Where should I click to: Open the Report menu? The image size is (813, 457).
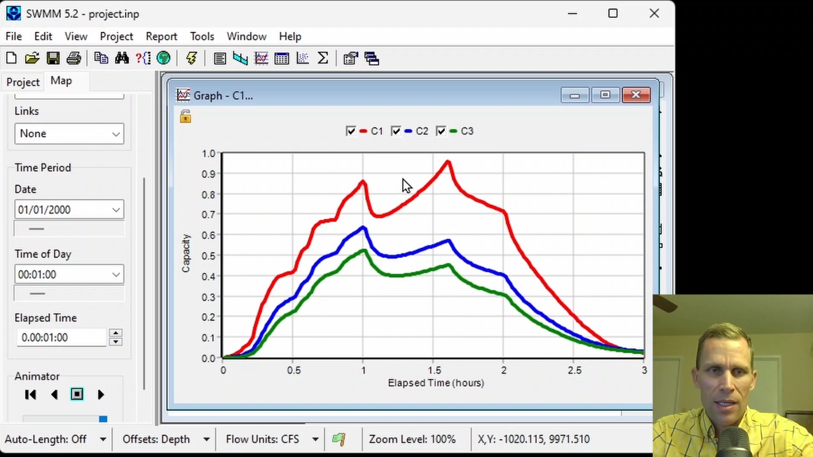coord(161,36)
